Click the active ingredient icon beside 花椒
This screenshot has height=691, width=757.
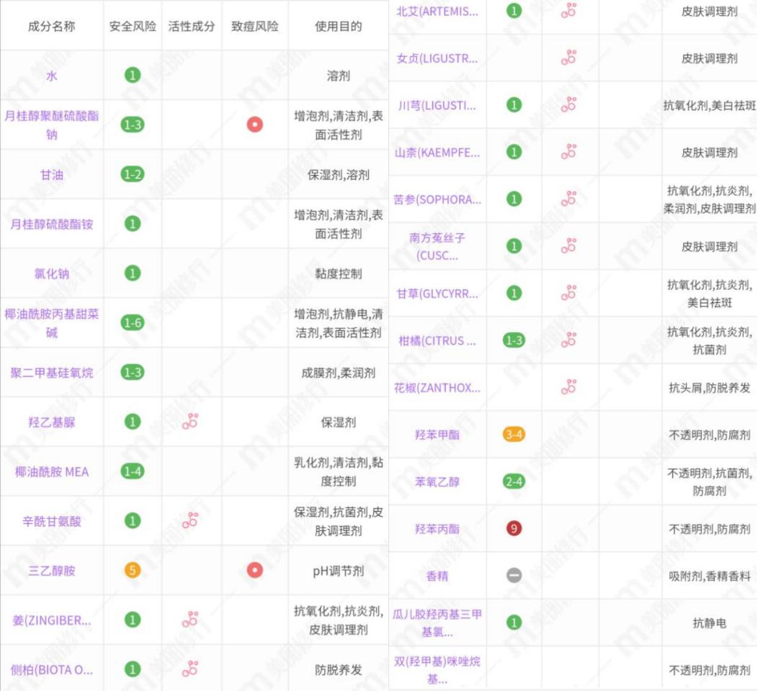point(570,386)
